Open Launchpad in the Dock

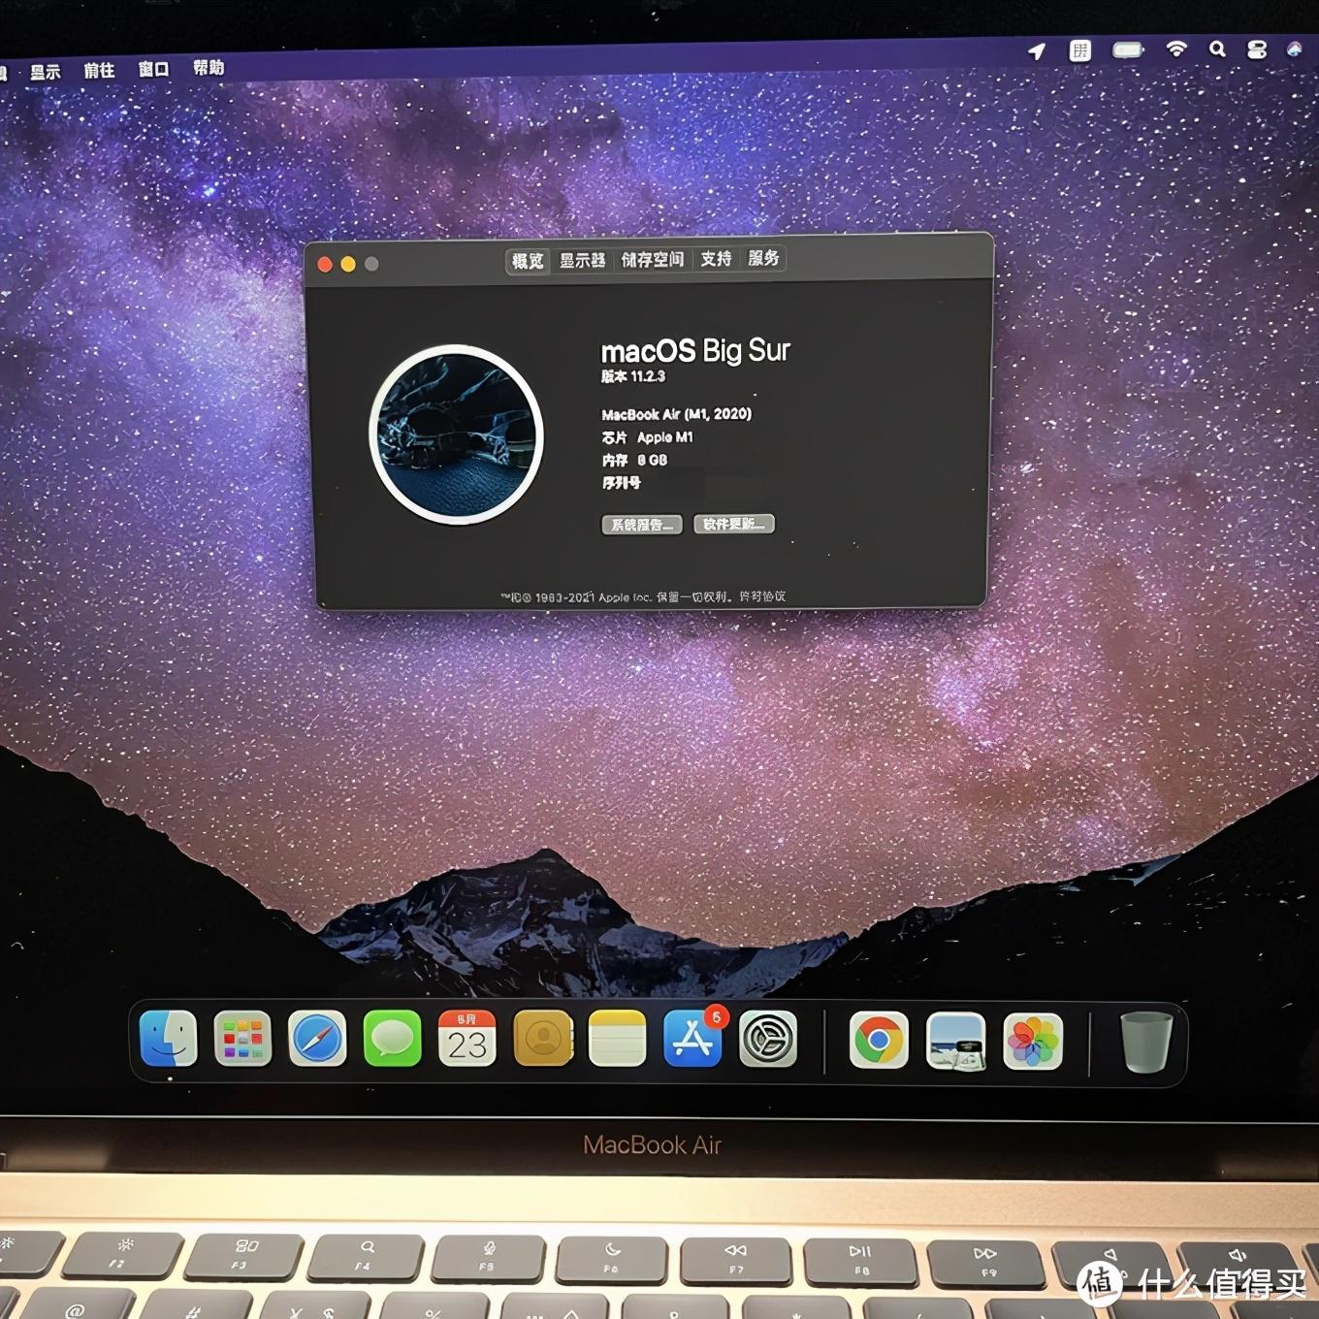pyautogui.click(x=242, y=1039)
